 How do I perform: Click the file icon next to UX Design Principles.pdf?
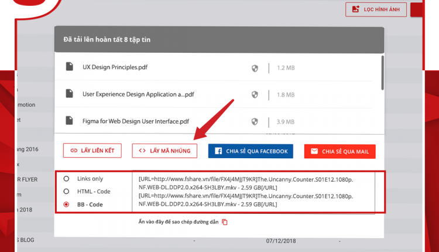[x=70, y=67]
